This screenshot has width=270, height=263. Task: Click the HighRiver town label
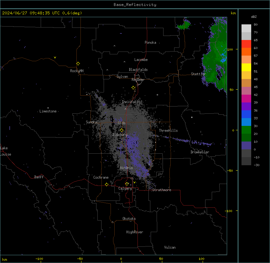pos(134,232)
